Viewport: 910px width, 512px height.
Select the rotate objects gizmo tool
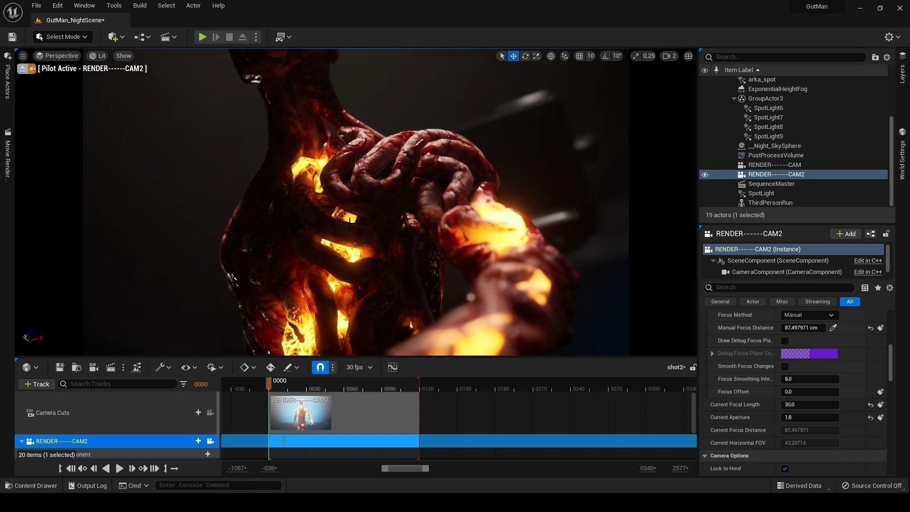point(525,56)
